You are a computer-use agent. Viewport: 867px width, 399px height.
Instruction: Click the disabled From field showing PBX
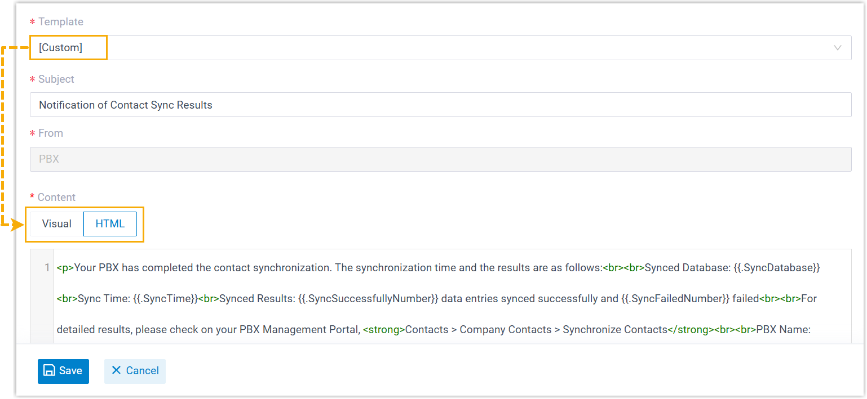(x=440, y=159)
